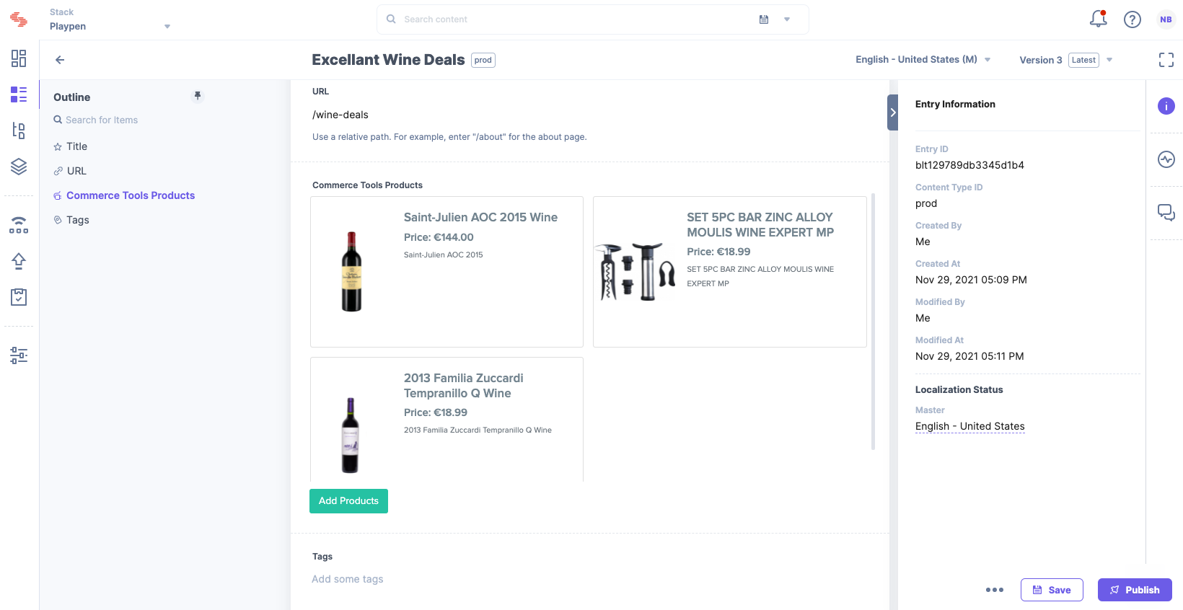
Task: Toggle the Outline panel pin
Action: click(x=198, y=96)
